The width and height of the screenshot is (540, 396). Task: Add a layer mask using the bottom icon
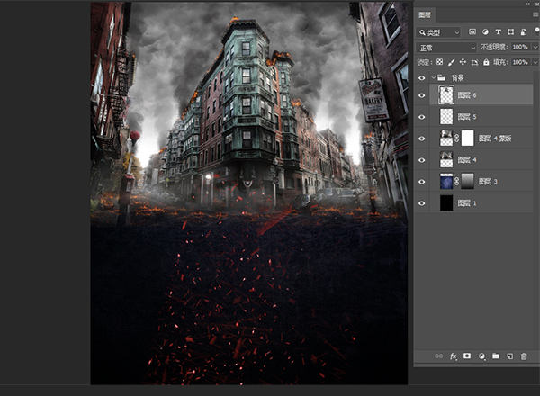[x=467, y=356]
